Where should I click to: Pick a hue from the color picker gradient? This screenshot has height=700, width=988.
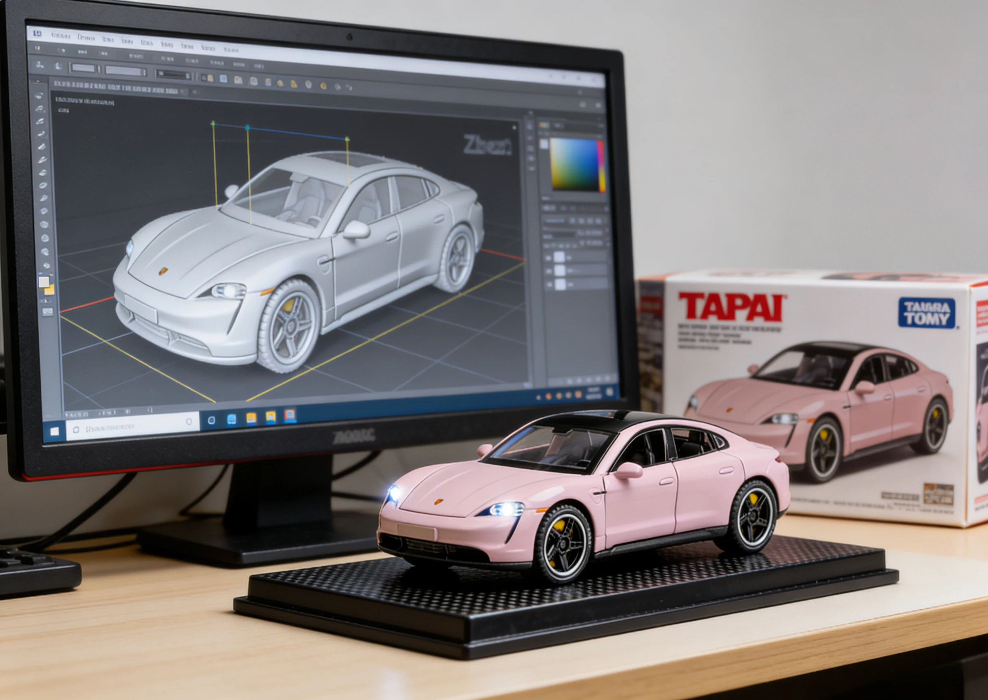point(575,163)
